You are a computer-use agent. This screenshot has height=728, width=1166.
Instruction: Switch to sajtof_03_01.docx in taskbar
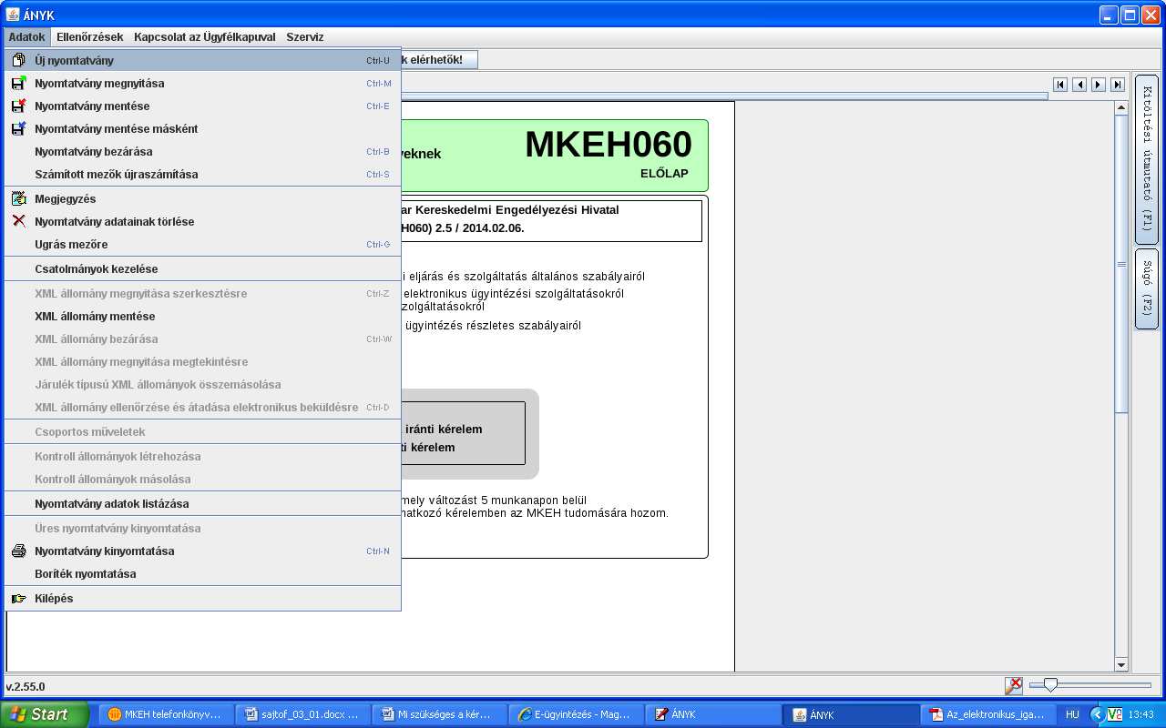(x=302, y=714)
